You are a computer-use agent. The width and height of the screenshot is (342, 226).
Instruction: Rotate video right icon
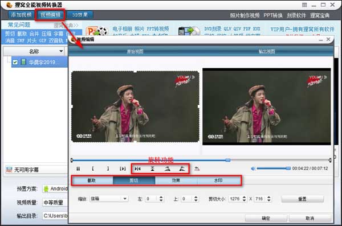point(182,169)
